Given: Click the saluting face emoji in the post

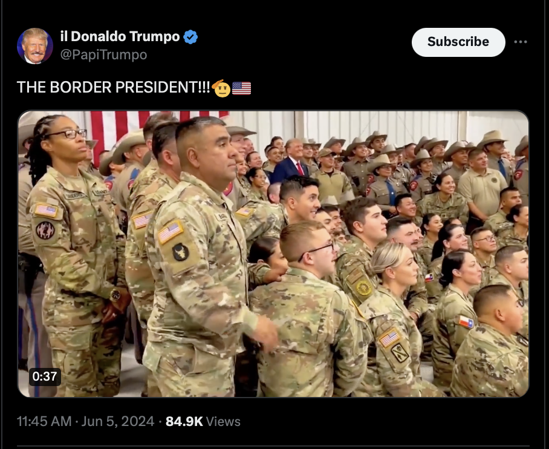Looking at the screenshot, I should [221, 88].
